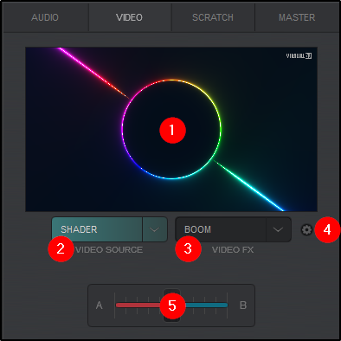
Task: Toggle the BOOM video effect button
Action: pyautogui.click(x=221, y=229)
